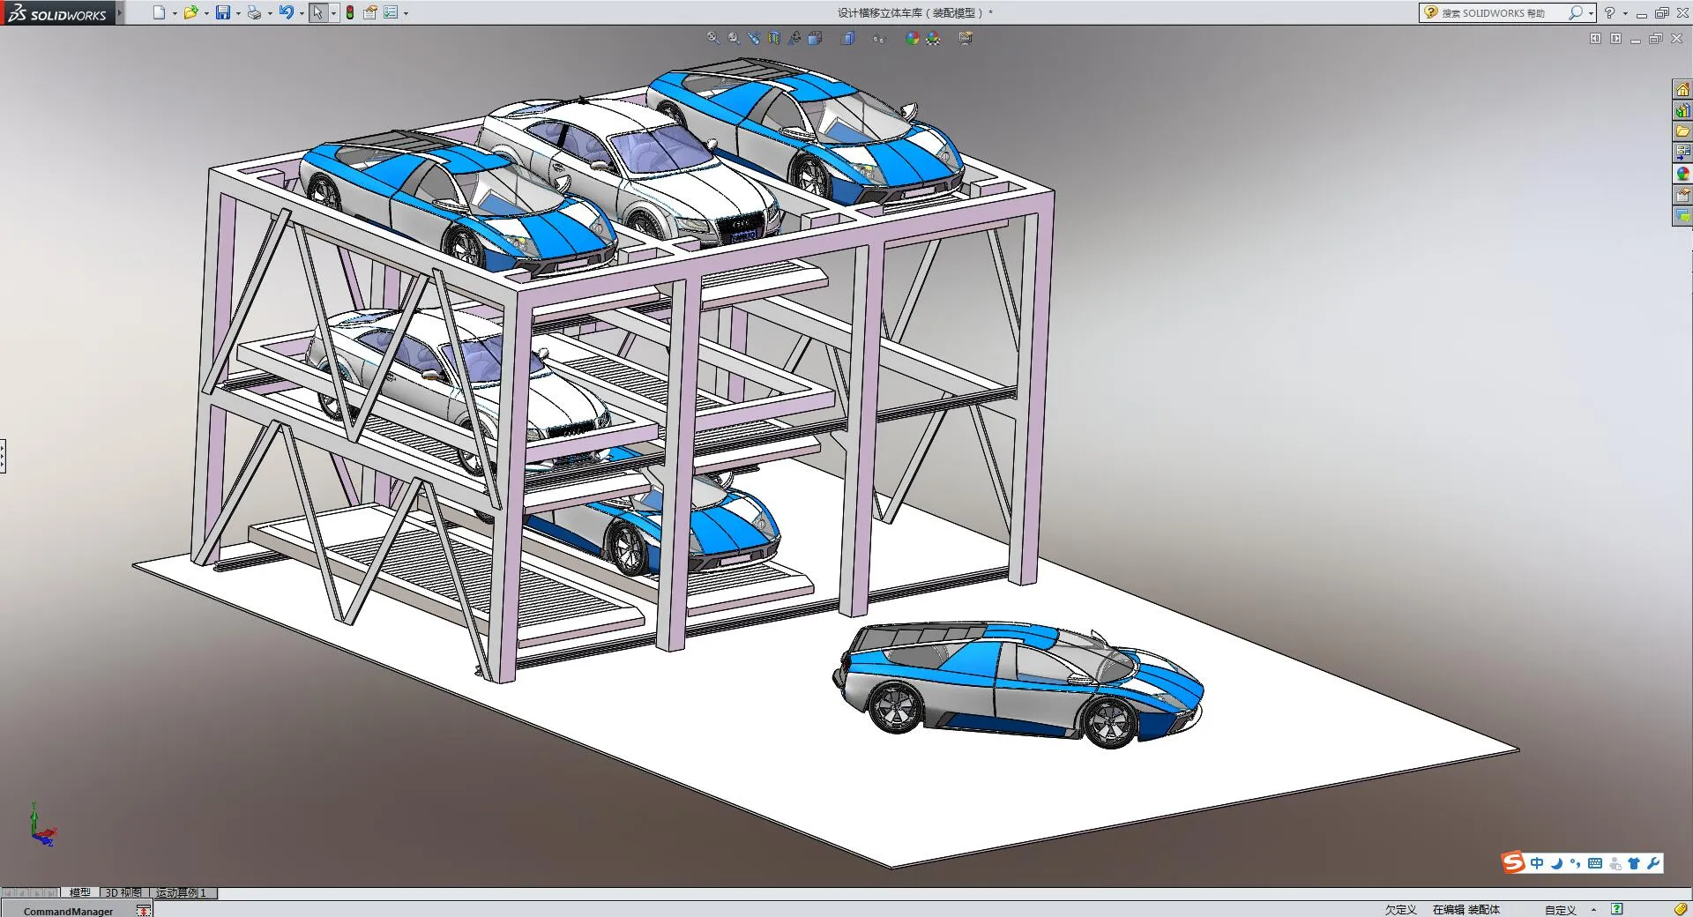1693x917 pixels.
Task: Click the Save floppy disk icon
Action: click(x=223, y=12)
